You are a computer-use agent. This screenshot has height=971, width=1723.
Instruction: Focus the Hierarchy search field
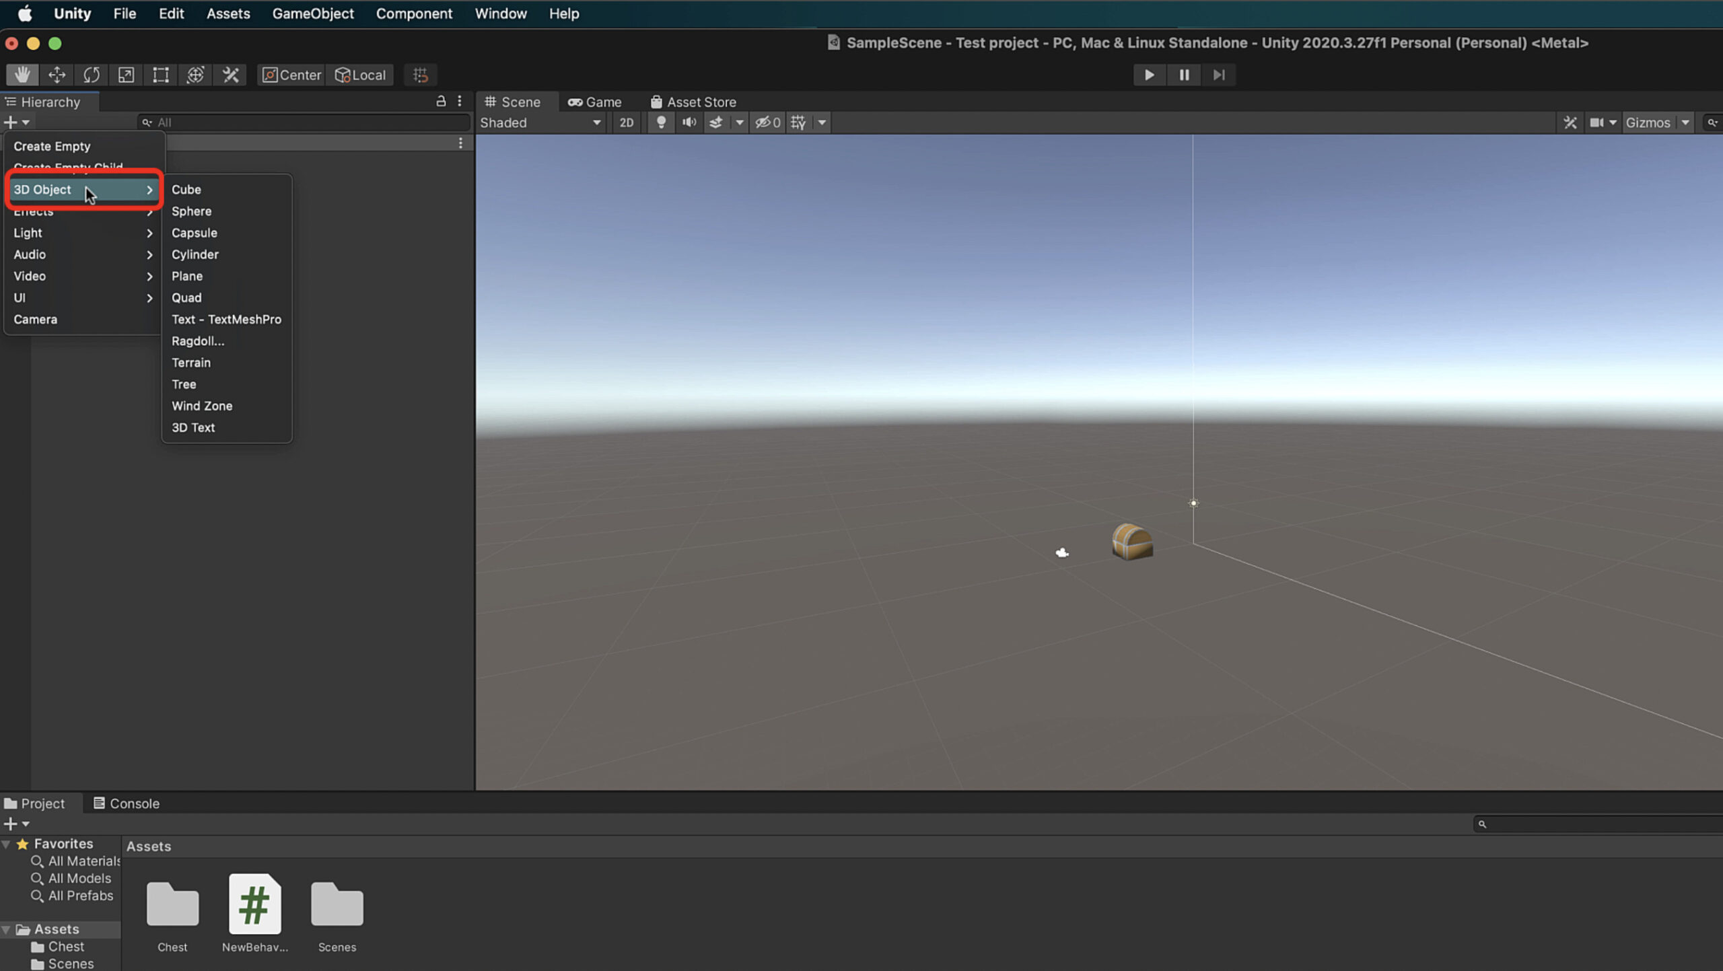pyautogui.click(x=304, y=122)
